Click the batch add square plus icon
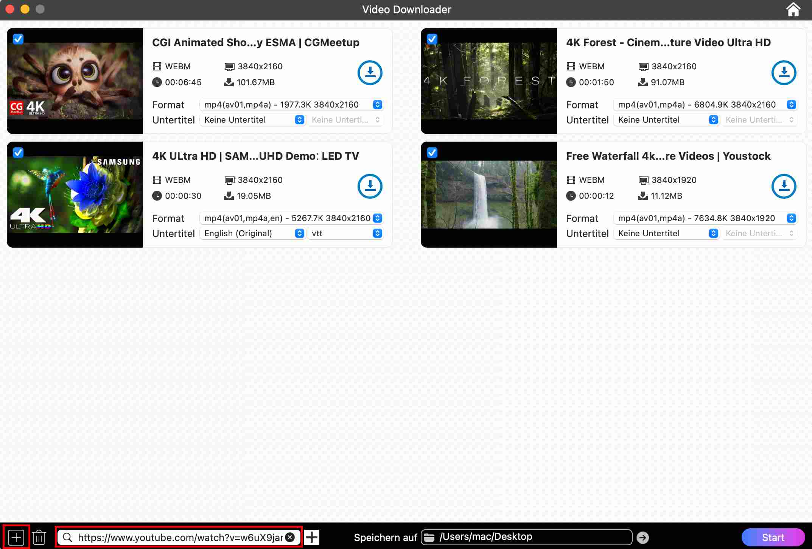The width and height of the screenshot is (812, 549). tap(16, 537)
